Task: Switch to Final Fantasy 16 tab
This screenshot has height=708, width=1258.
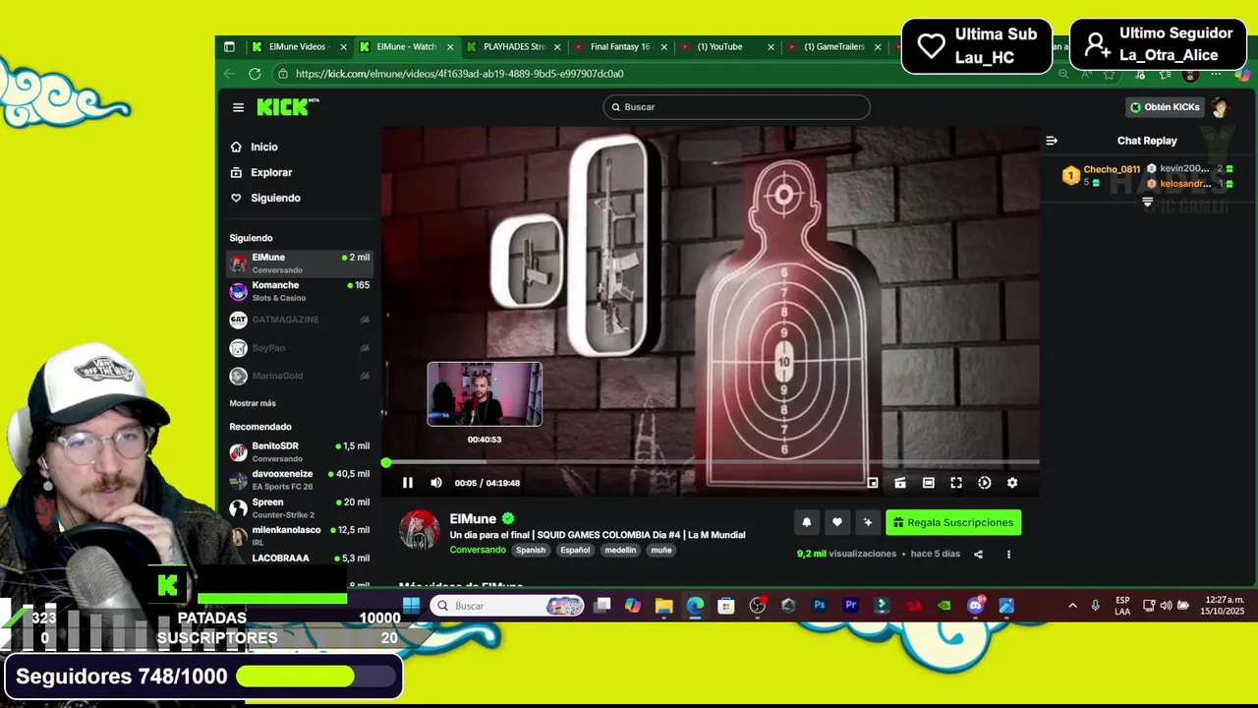Action: coord(620,46)
